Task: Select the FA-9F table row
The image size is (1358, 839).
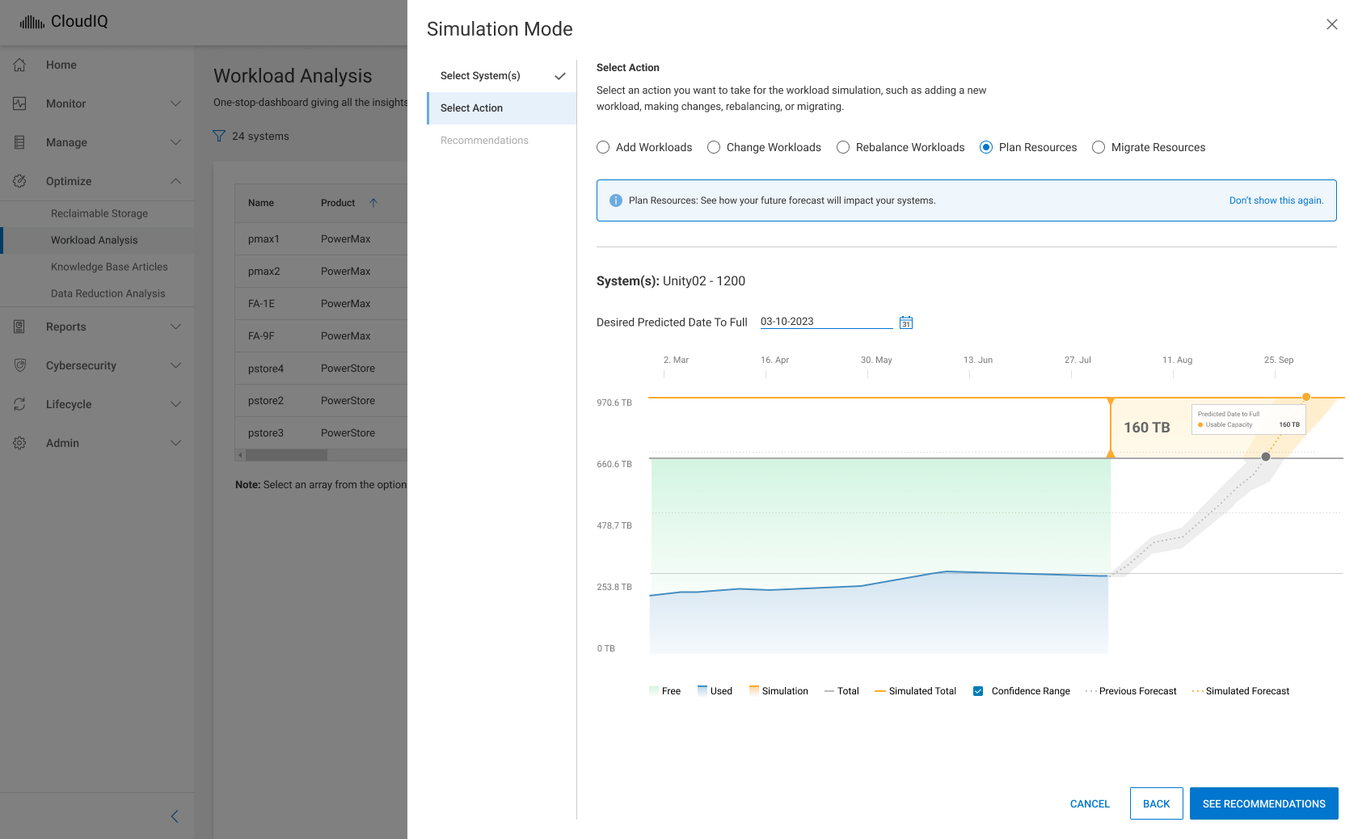Action: pyautogui.click(x=321, y=336)
